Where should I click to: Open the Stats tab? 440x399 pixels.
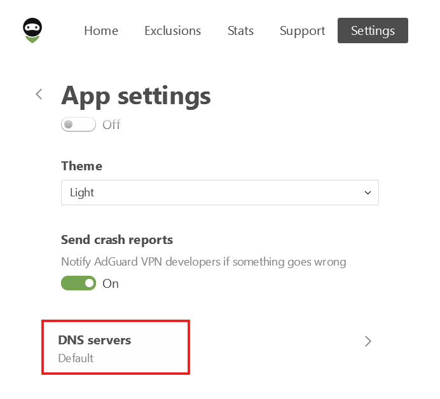pos(240,30)
